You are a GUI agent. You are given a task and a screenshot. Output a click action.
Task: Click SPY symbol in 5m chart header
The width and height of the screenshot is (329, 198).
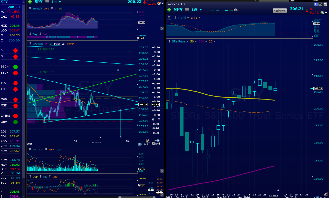click(x=38, y=2)
